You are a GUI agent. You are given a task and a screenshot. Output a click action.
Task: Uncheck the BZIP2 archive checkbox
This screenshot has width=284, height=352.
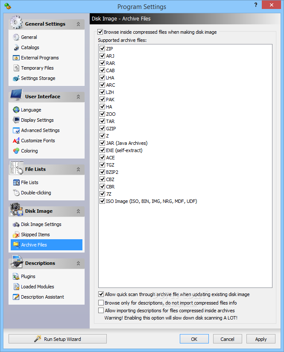pos(102,172)
